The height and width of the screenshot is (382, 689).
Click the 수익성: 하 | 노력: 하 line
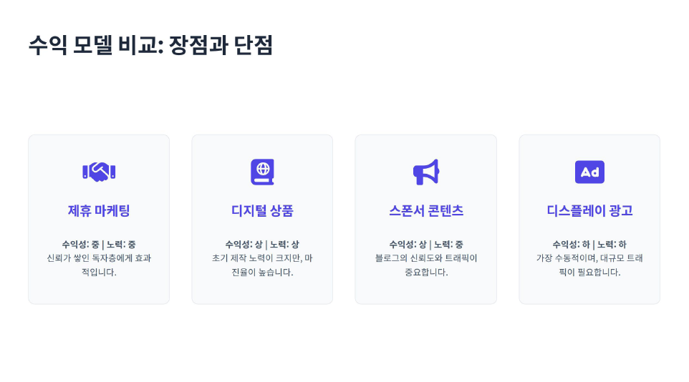click(x=589, y=245)
